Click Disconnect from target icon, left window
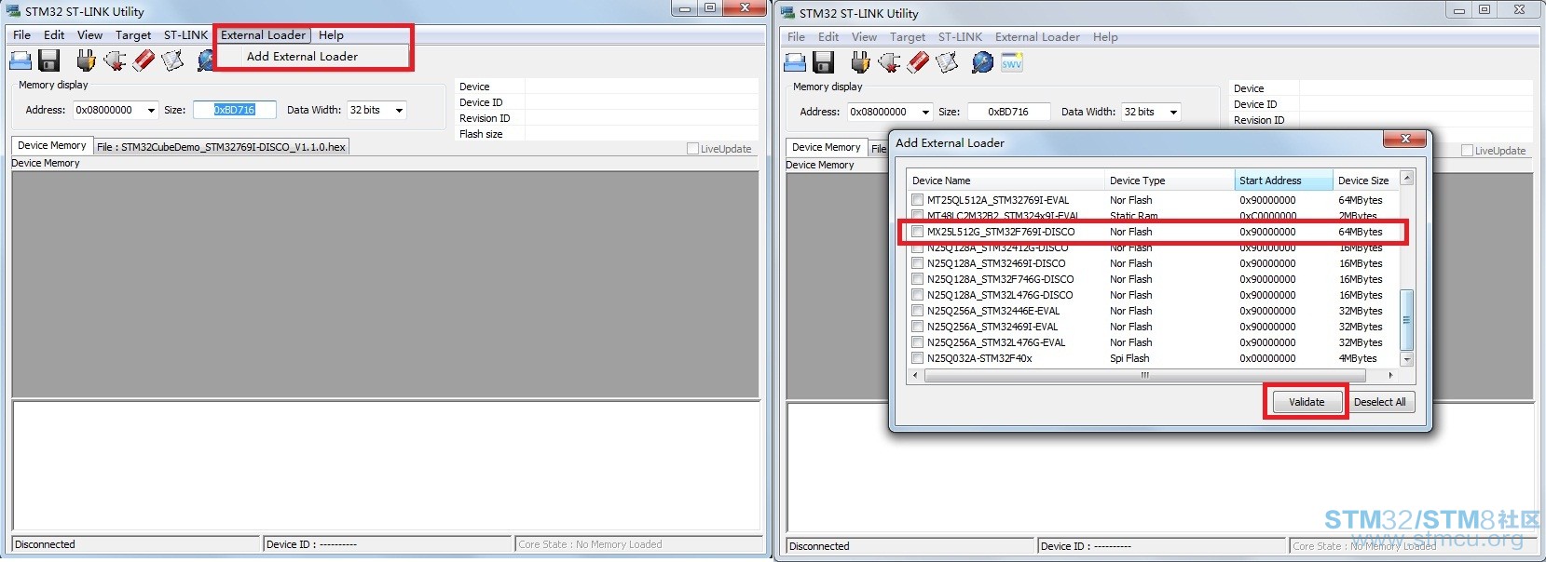Screen dimensions: 1546x562 pos(115,61)
